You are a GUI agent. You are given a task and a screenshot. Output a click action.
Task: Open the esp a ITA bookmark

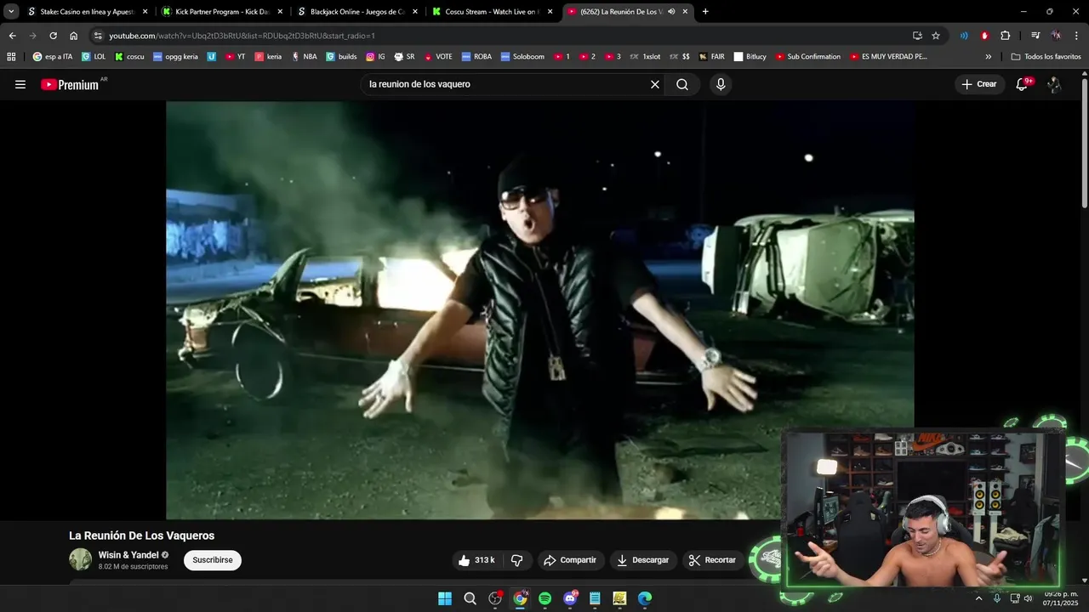click(x=53, y=57)
